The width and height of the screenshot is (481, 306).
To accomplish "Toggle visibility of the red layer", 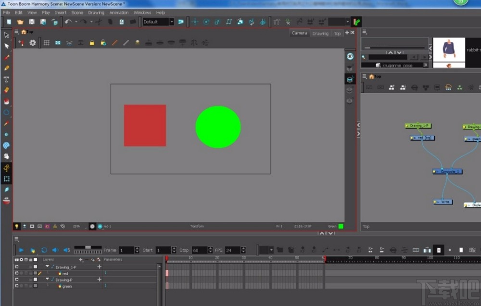I will (16, 273).
